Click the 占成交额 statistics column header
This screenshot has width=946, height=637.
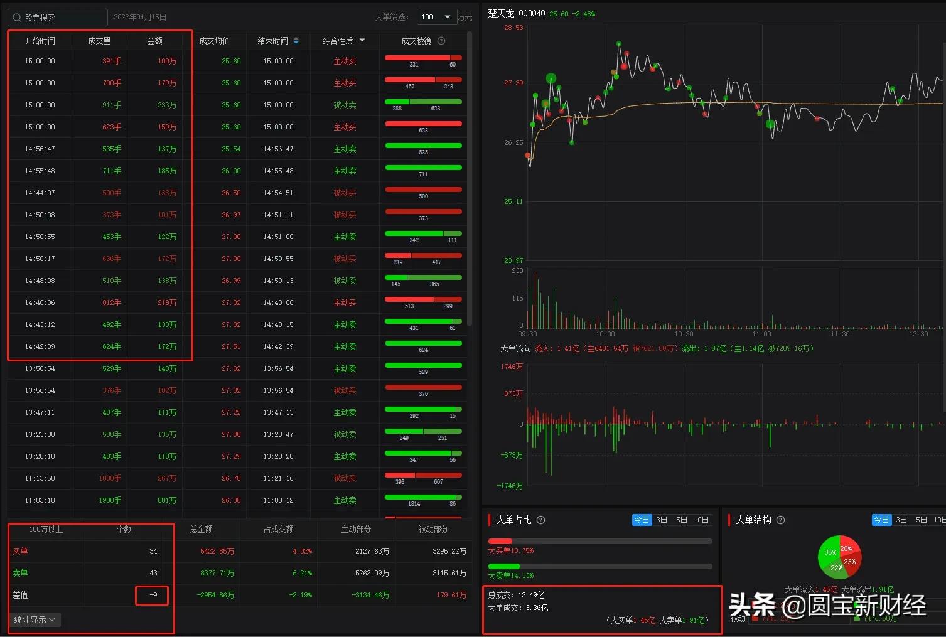(x=278, y=529)
